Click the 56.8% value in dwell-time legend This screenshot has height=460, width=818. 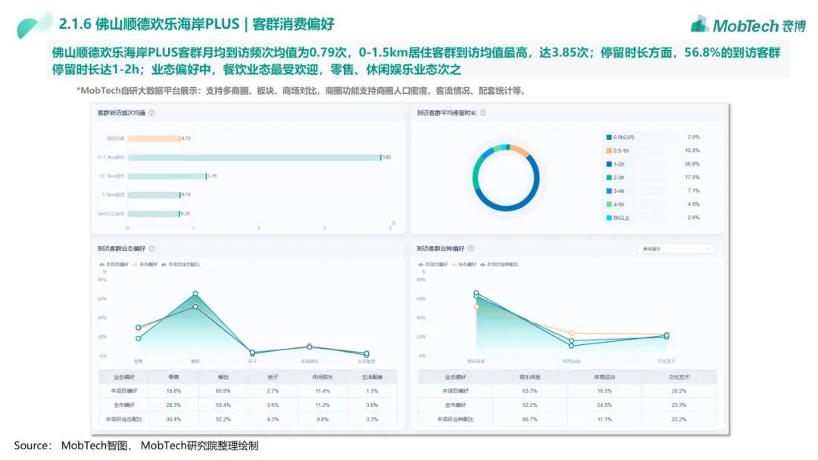tap(692, 164)
